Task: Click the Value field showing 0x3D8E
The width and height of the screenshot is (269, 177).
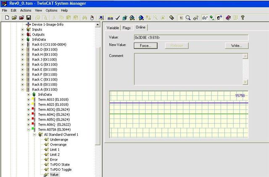Action: [191, 38]
